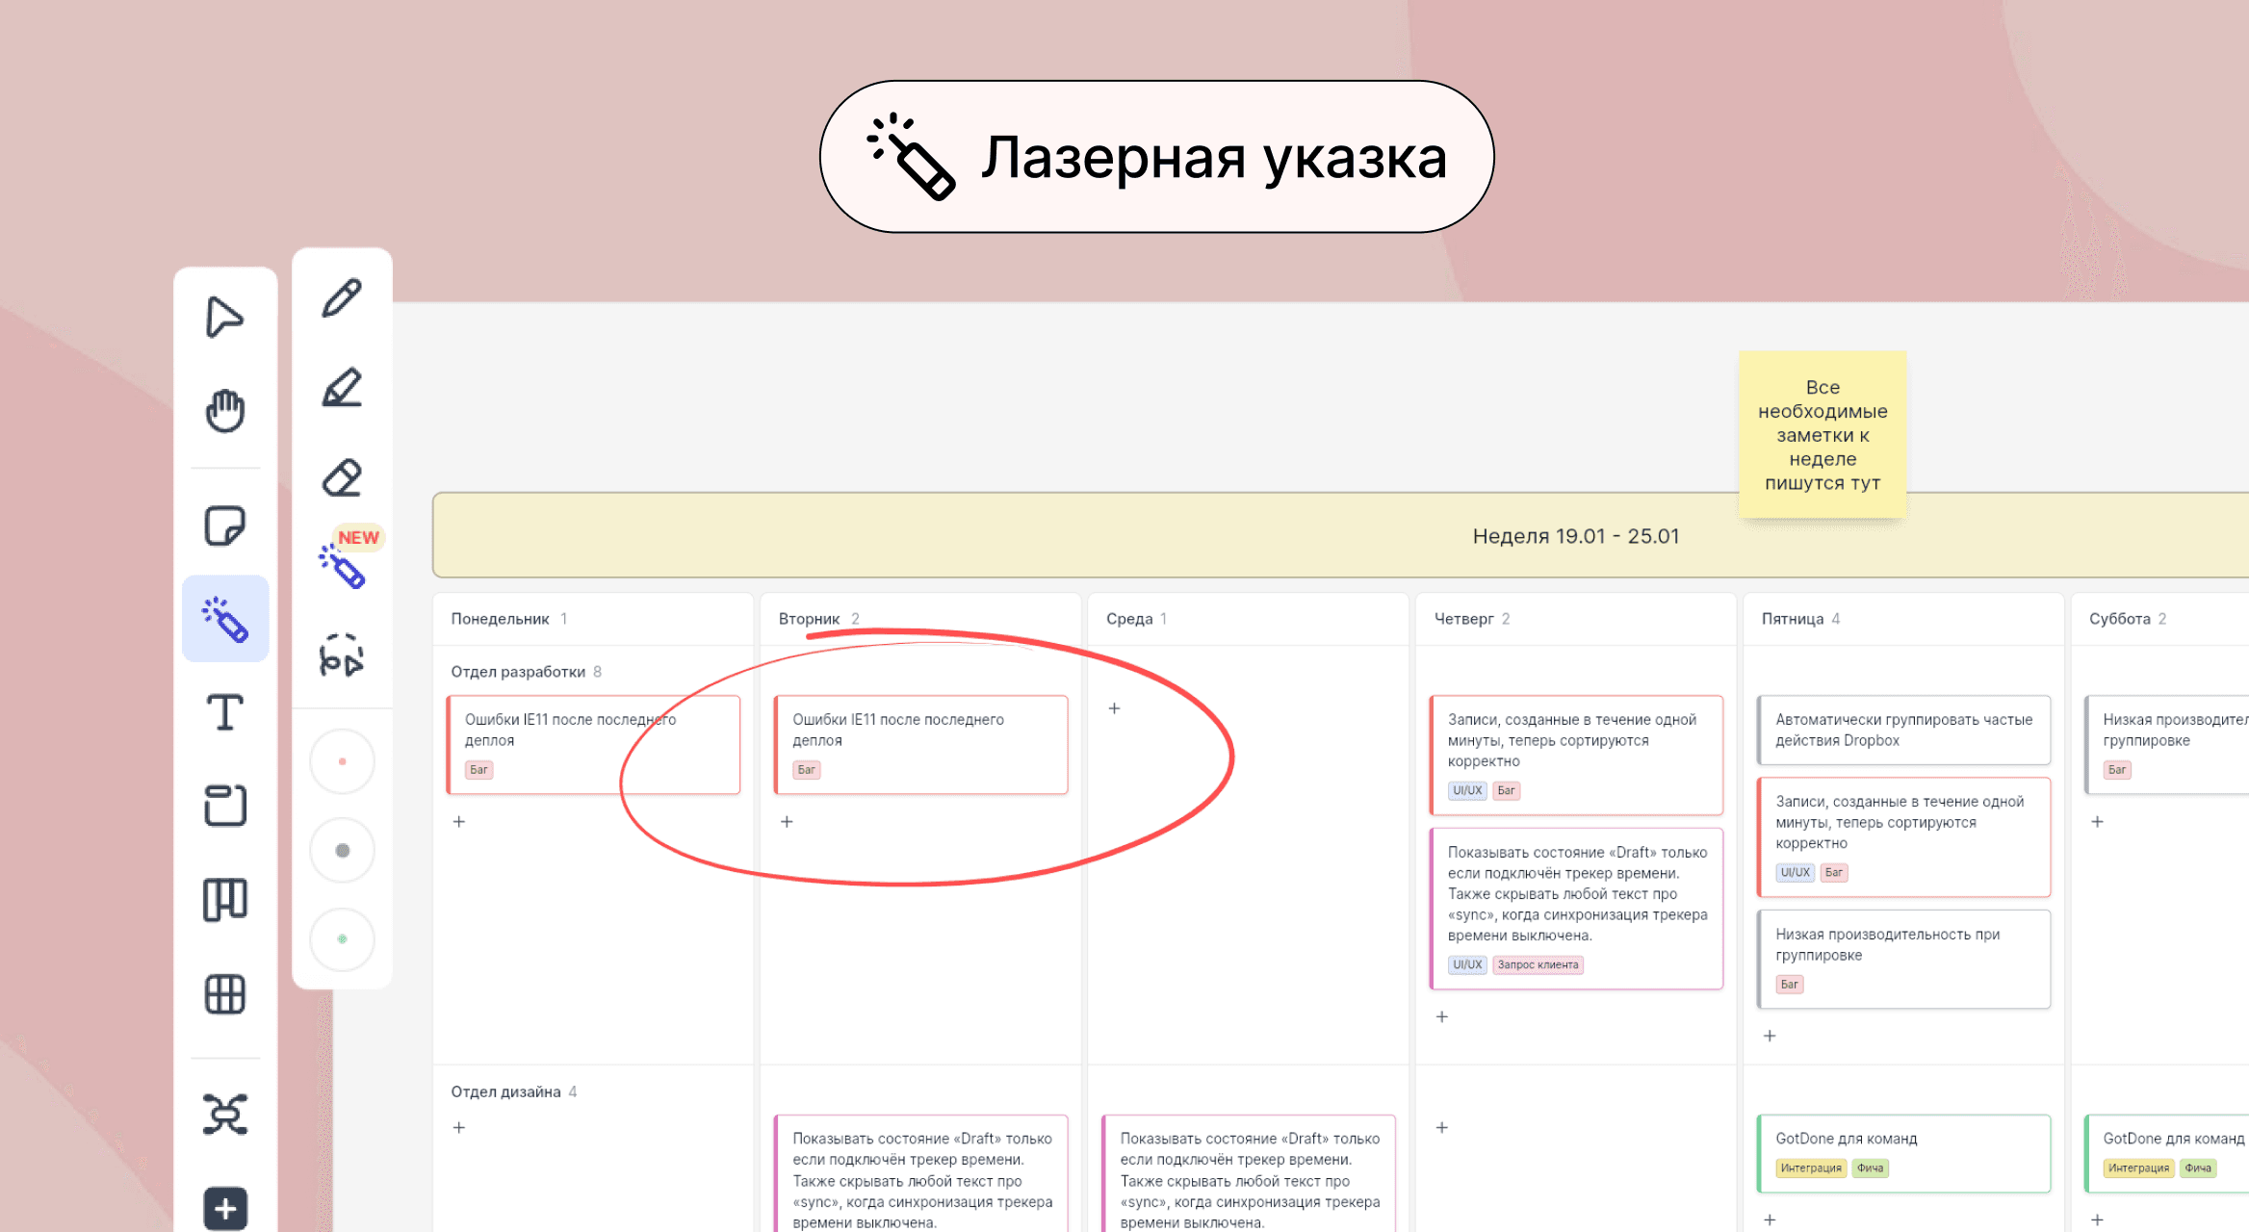This screenshot has height=1232, width=2249.
Task: Pick the eraser tool
Action: coord(342,477)
